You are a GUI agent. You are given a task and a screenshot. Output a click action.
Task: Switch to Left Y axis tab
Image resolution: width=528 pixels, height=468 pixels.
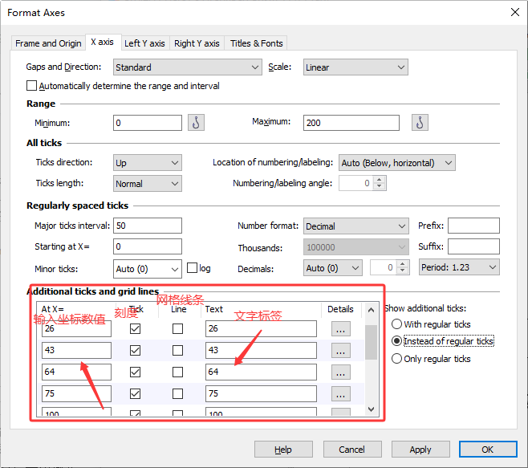tap(144, 43)
